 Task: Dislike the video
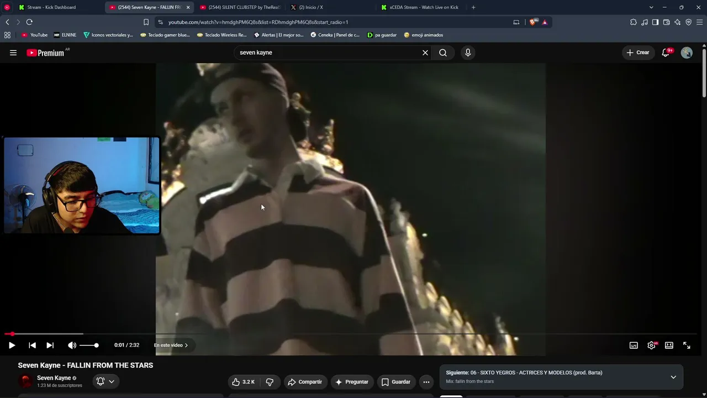pos(270,382)
